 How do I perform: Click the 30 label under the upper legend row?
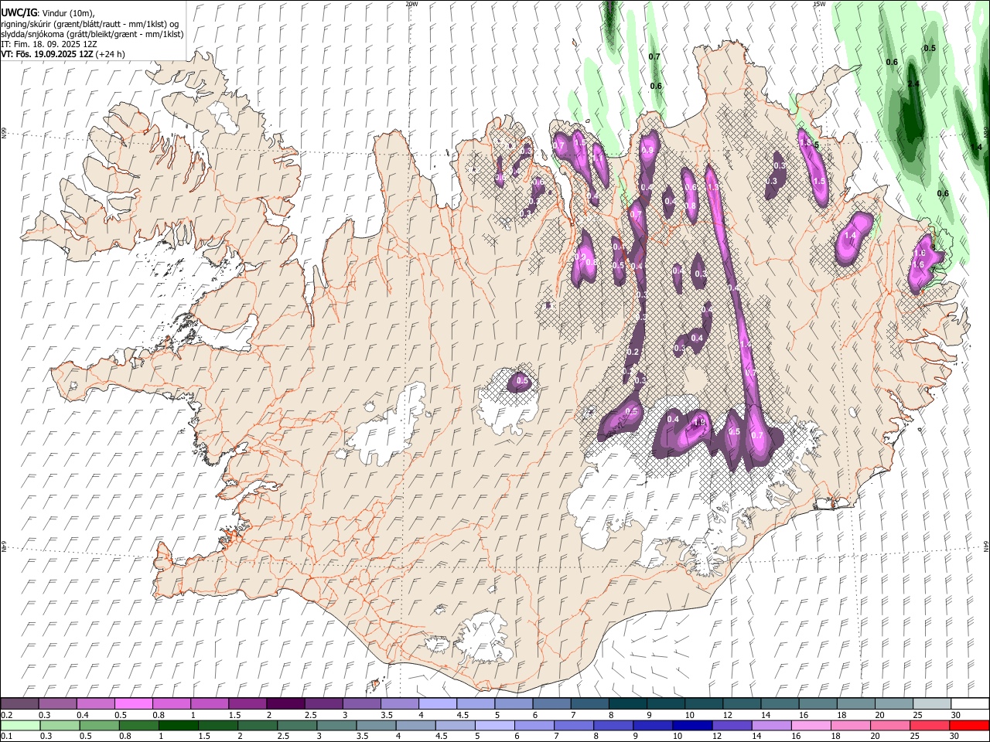point(955,715)
